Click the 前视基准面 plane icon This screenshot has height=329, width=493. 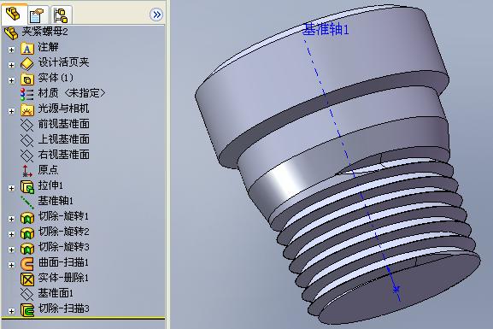coord(27,125)
